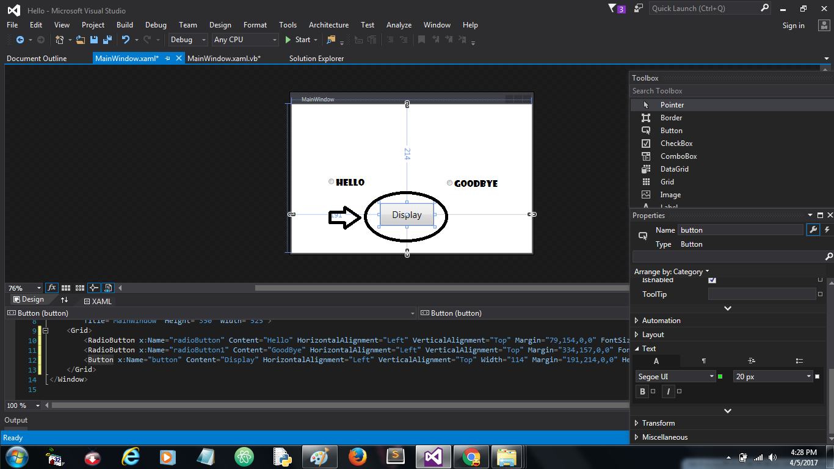Toggle the IsEnabled checkbox in Properties
Image resolution: width=834 pixels, height=469 pixels.
click(712, 280)
